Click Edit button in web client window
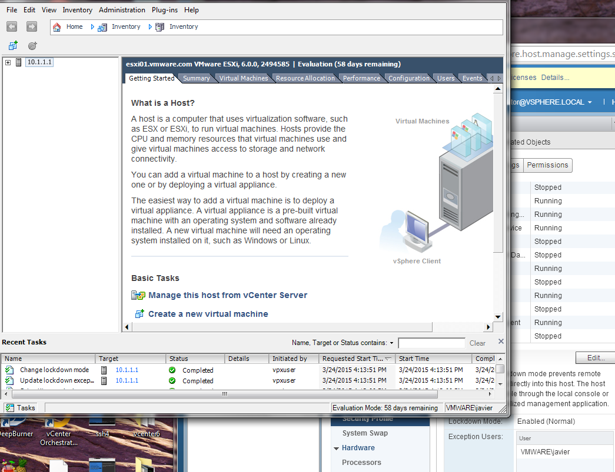615x472 pixels. pyautogui.click(x=596, y=357)
